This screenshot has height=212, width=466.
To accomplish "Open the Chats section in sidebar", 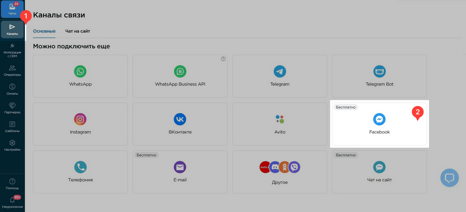I will (12, 9).
